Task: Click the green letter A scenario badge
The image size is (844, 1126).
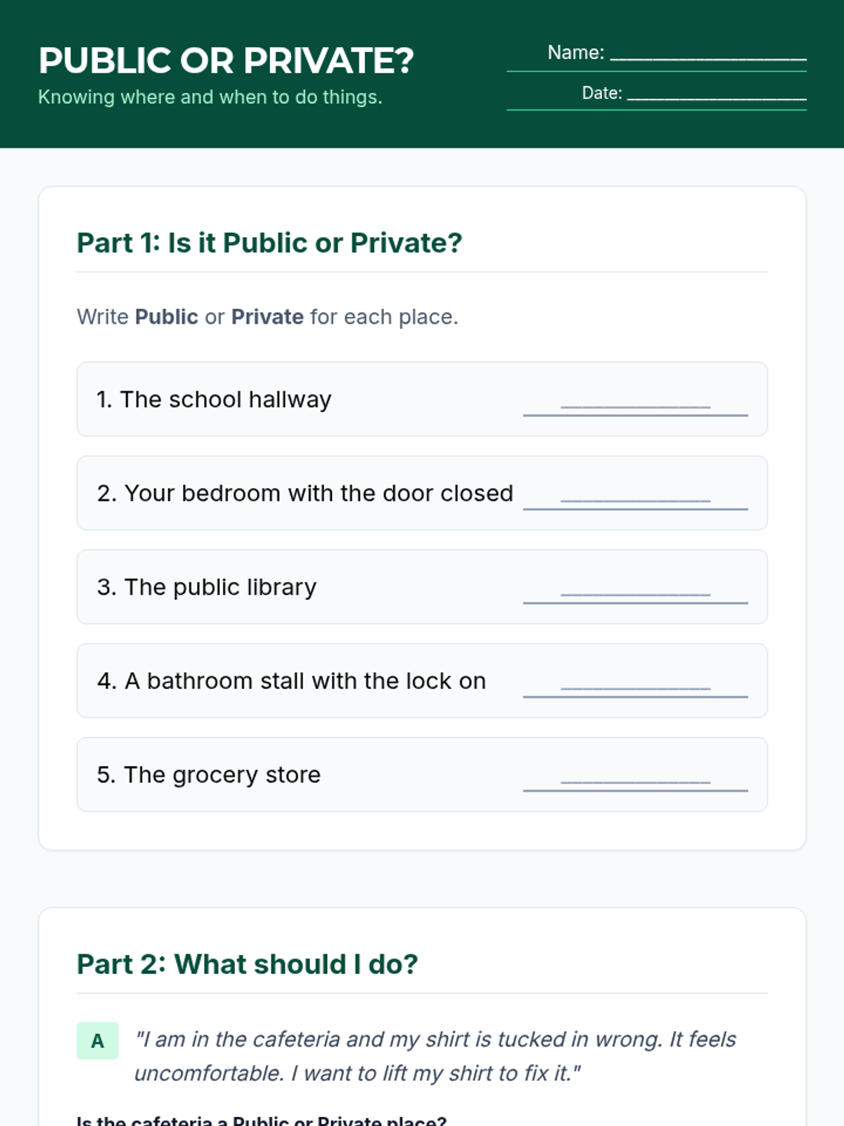Action: (x=98, y=1041)
